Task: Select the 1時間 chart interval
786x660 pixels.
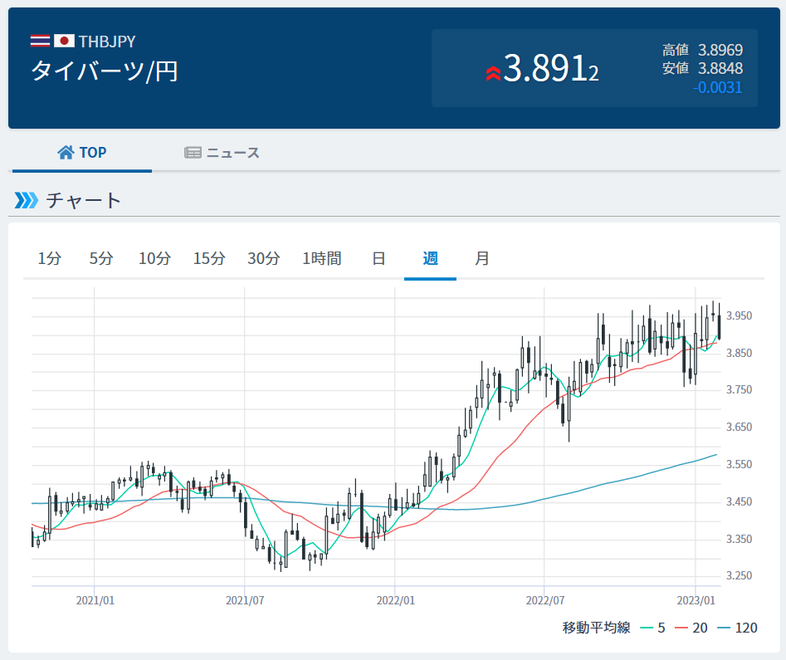Action: 322,258
